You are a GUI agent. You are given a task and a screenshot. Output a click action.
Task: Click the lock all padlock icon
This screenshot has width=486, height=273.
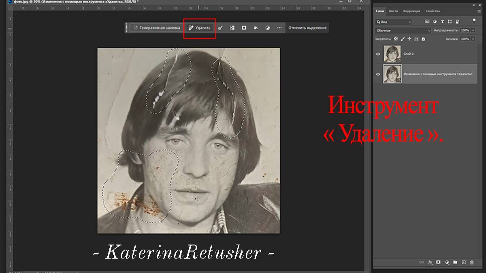click(423, 39)
